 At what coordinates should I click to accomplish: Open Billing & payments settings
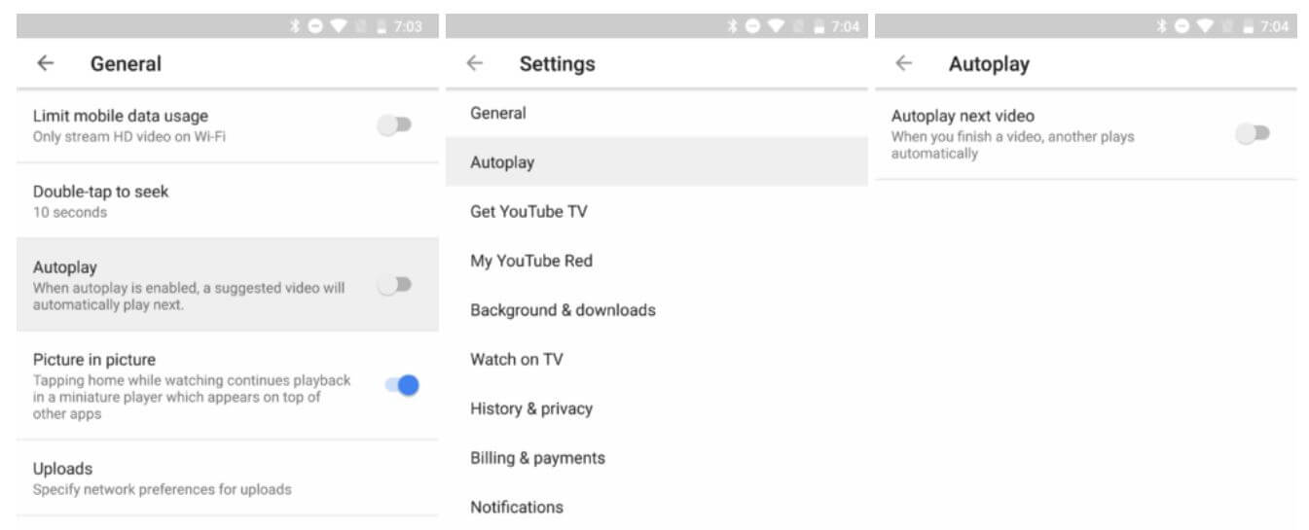(x=537, y=458)
